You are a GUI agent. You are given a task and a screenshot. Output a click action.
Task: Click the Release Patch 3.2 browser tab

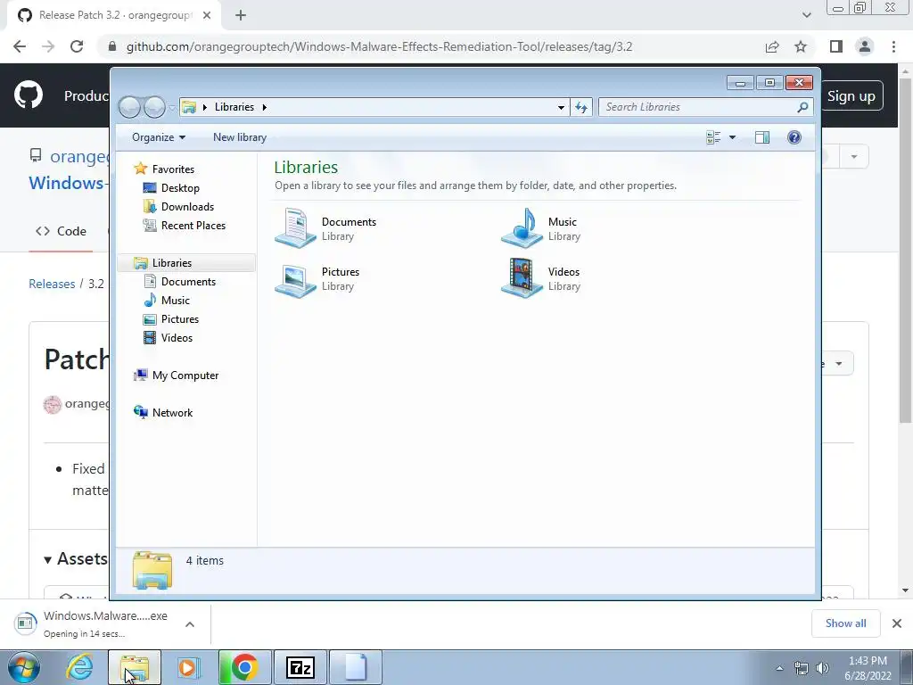[x=114, y=15]
